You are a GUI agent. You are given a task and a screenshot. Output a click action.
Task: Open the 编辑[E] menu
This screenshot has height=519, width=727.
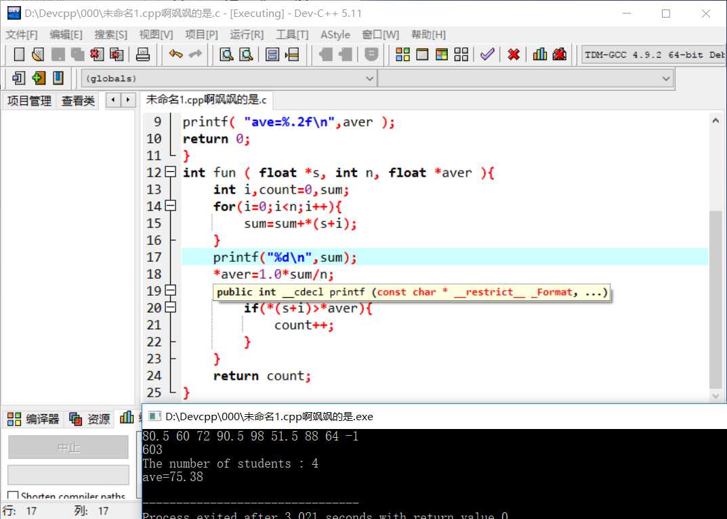click(66, 35)
